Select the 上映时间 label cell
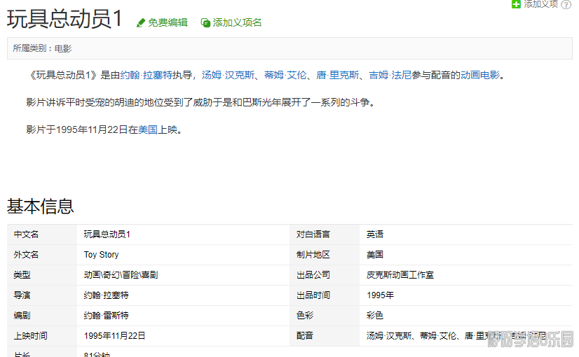This screenshot has height=357, width=579. point(42,336)
